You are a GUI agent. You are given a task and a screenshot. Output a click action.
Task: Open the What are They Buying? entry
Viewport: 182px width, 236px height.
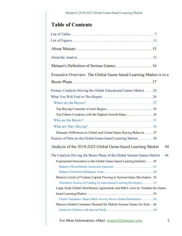click(x=105, y=126)
